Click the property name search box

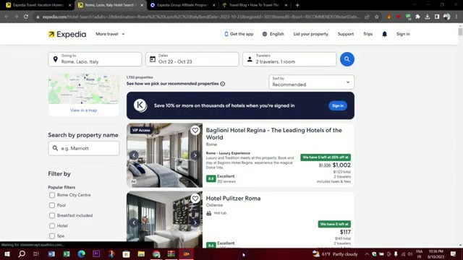click(84, 148)
